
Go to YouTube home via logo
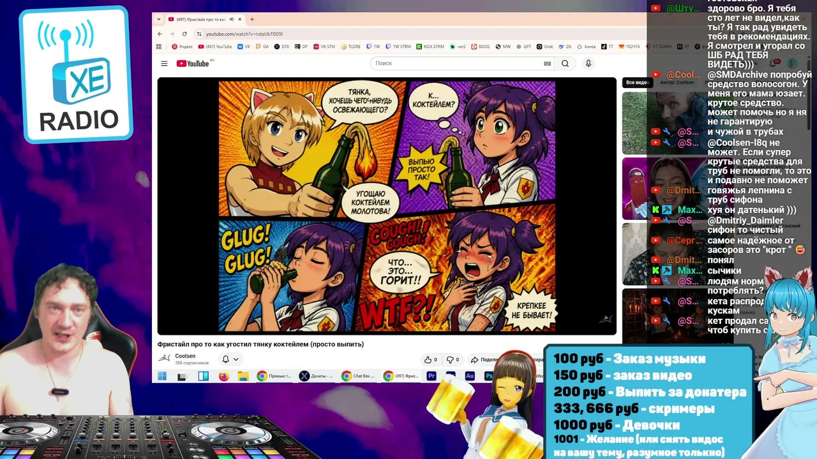pyautogui.click(x=193, y=63)
